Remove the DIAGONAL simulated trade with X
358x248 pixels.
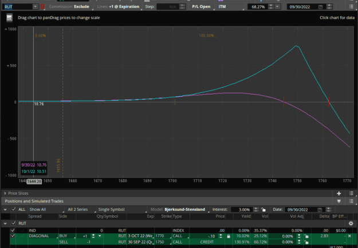pos(349,236)
